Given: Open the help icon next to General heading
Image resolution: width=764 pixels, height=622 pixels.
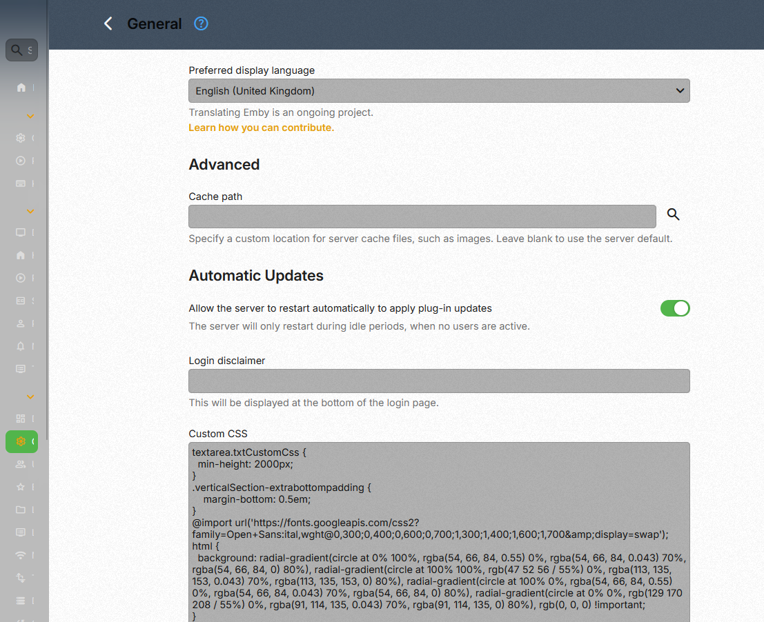Looking at the screenshot, I should coord(201,23).
